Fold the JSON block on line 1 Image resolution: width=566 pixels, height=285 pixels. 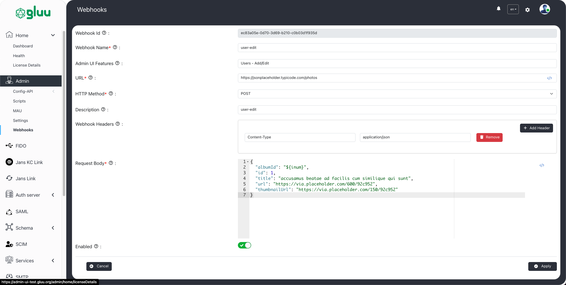[248, 162]
